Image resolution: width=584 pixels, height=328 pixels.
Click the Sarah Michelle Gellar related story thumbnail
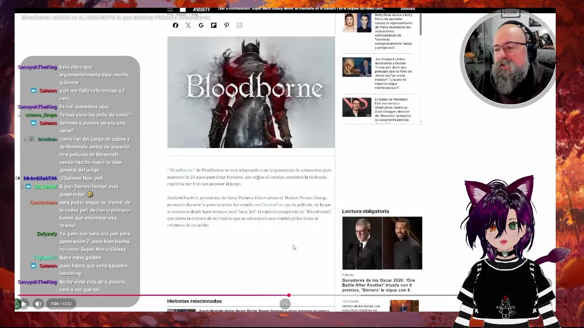182,311
